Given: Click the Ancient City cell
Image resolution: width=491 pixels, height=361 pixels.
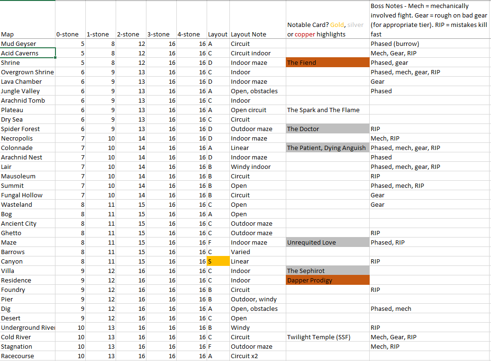Looking at the screenshot, I should (27, 223).
